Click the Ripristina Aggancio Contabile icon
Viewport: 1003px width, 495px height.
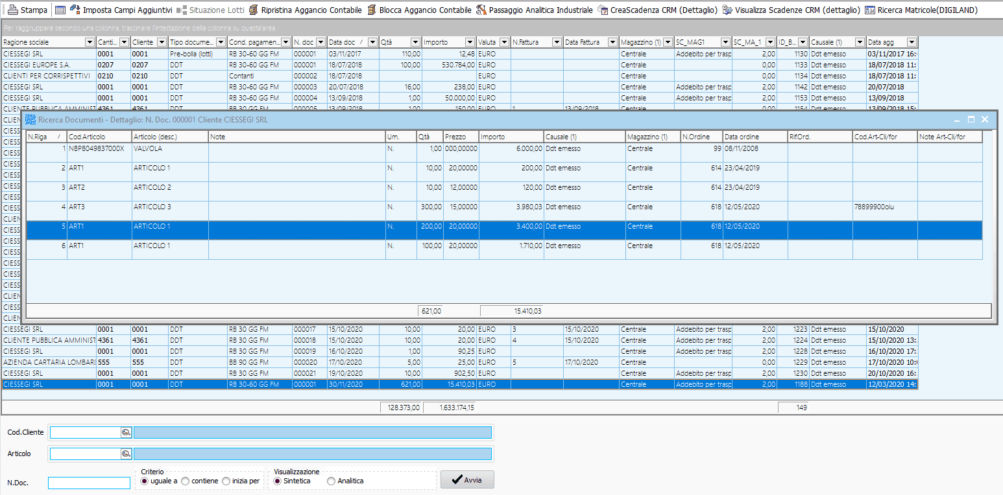[x=253, y=10]
